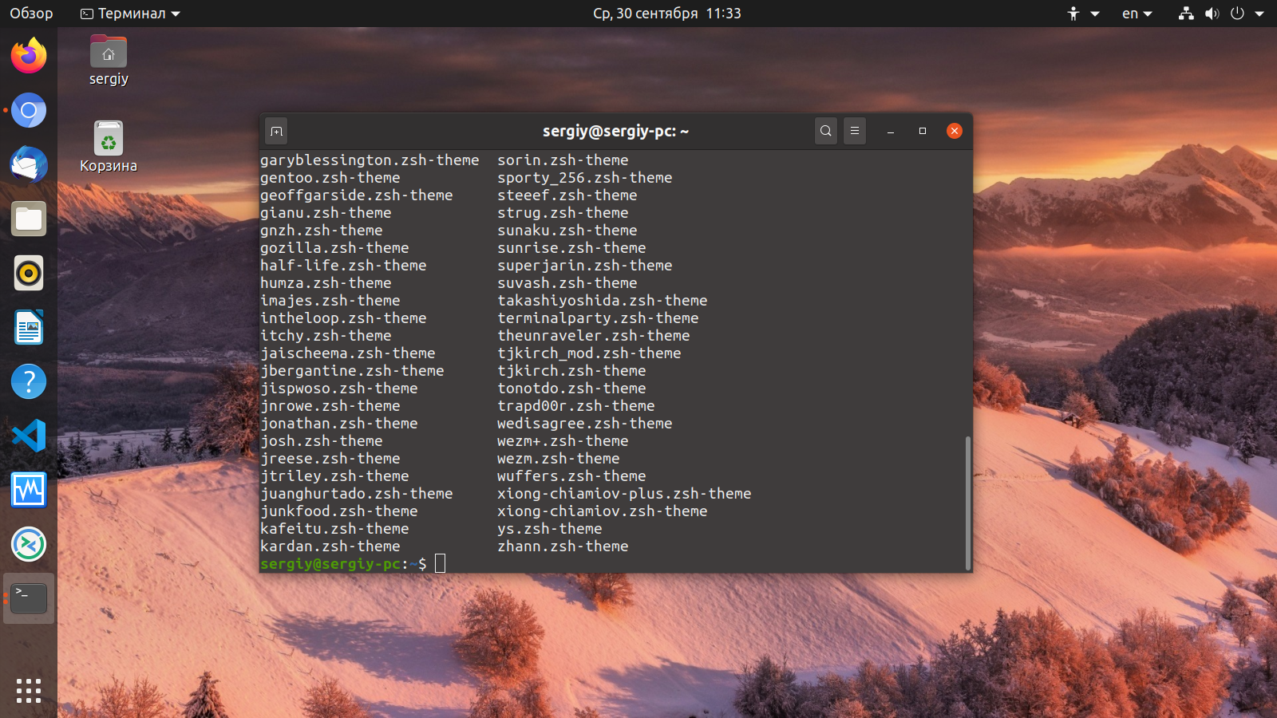Close the terminal window

pos(955,131)
